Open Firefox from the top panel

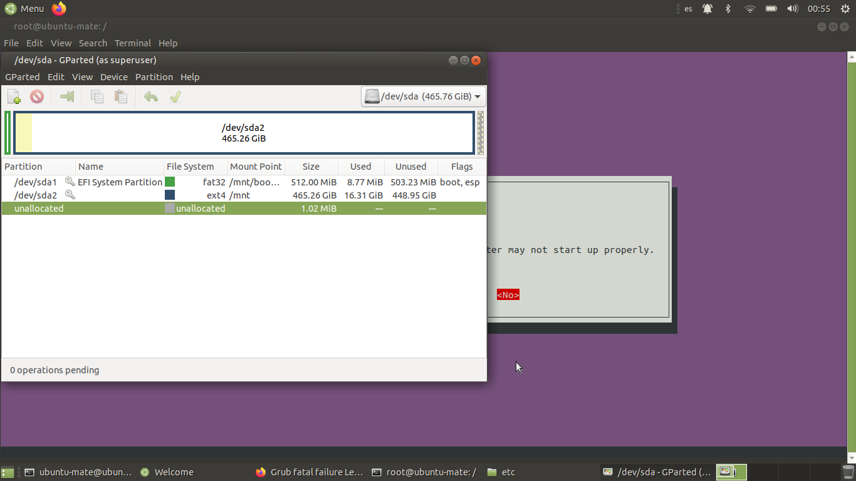point(59,9)
